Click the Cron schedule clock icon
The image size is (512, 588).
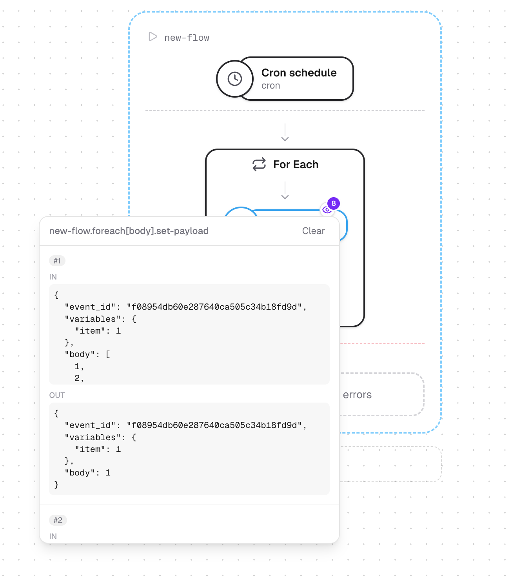[235, 79]
